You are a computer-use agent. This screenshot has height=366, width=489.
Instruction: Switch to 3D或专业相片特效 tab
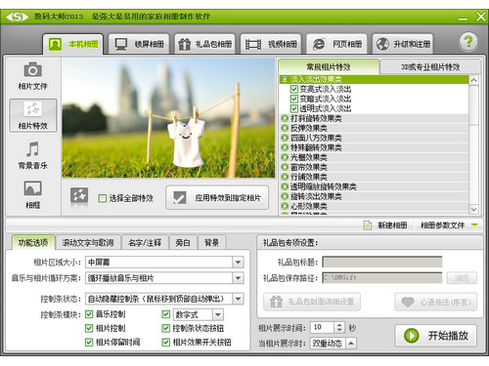430,67
